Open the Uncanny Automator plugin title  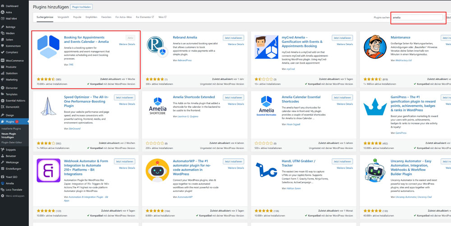click(x=411, y=168)
